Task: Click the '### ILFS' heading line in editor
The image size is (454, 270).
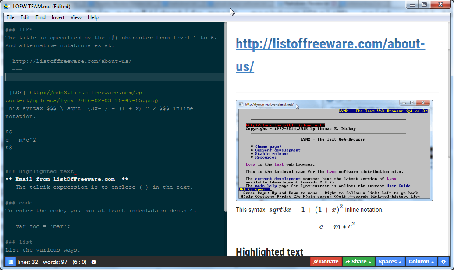Action: 19,30
